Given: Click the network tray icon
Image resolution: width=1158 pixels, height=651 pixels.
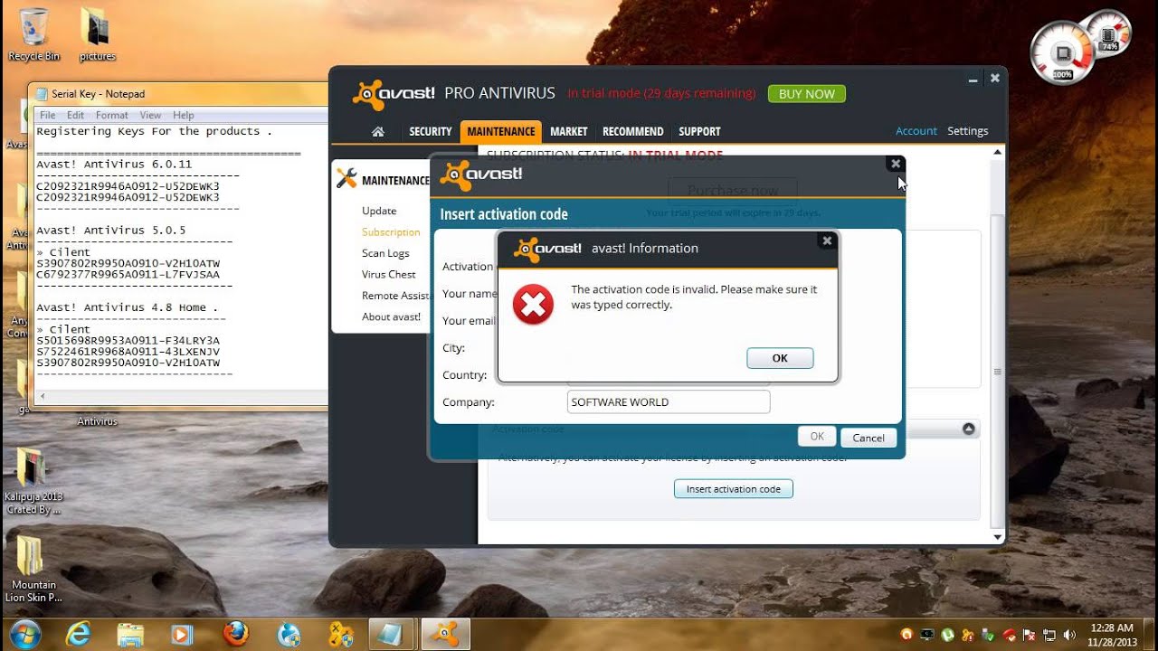Looking at the screenshot, I should click(1049, 635).
